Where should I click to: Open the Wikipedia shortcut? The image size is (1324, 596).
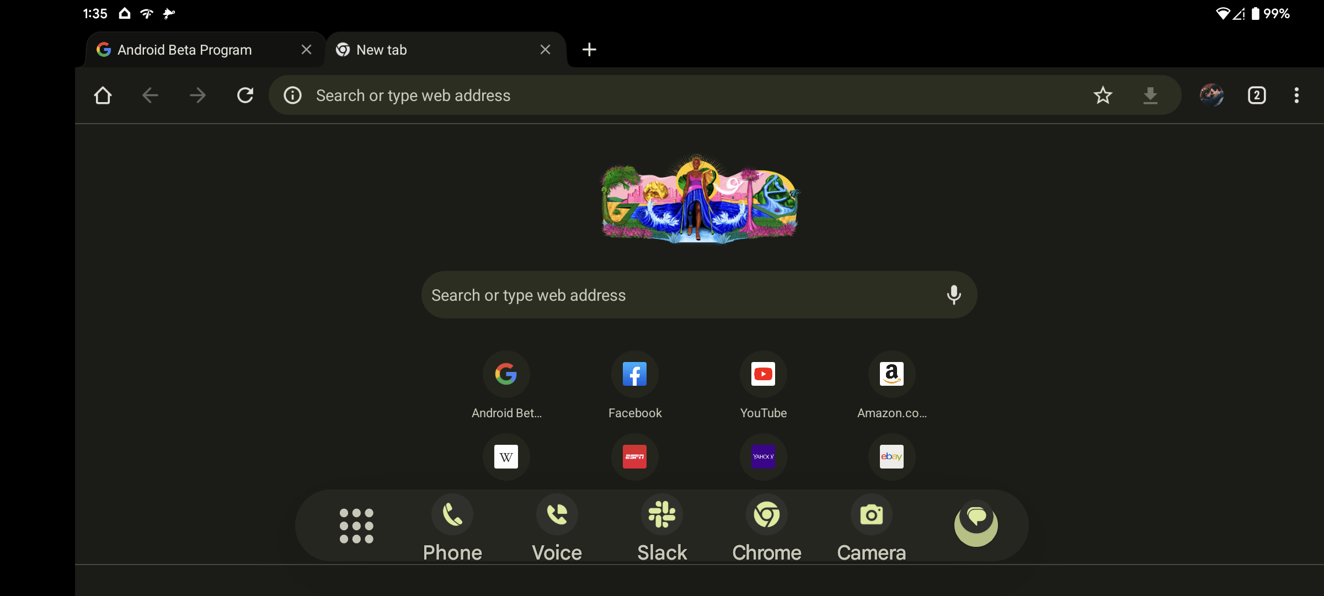coord(506,457)
